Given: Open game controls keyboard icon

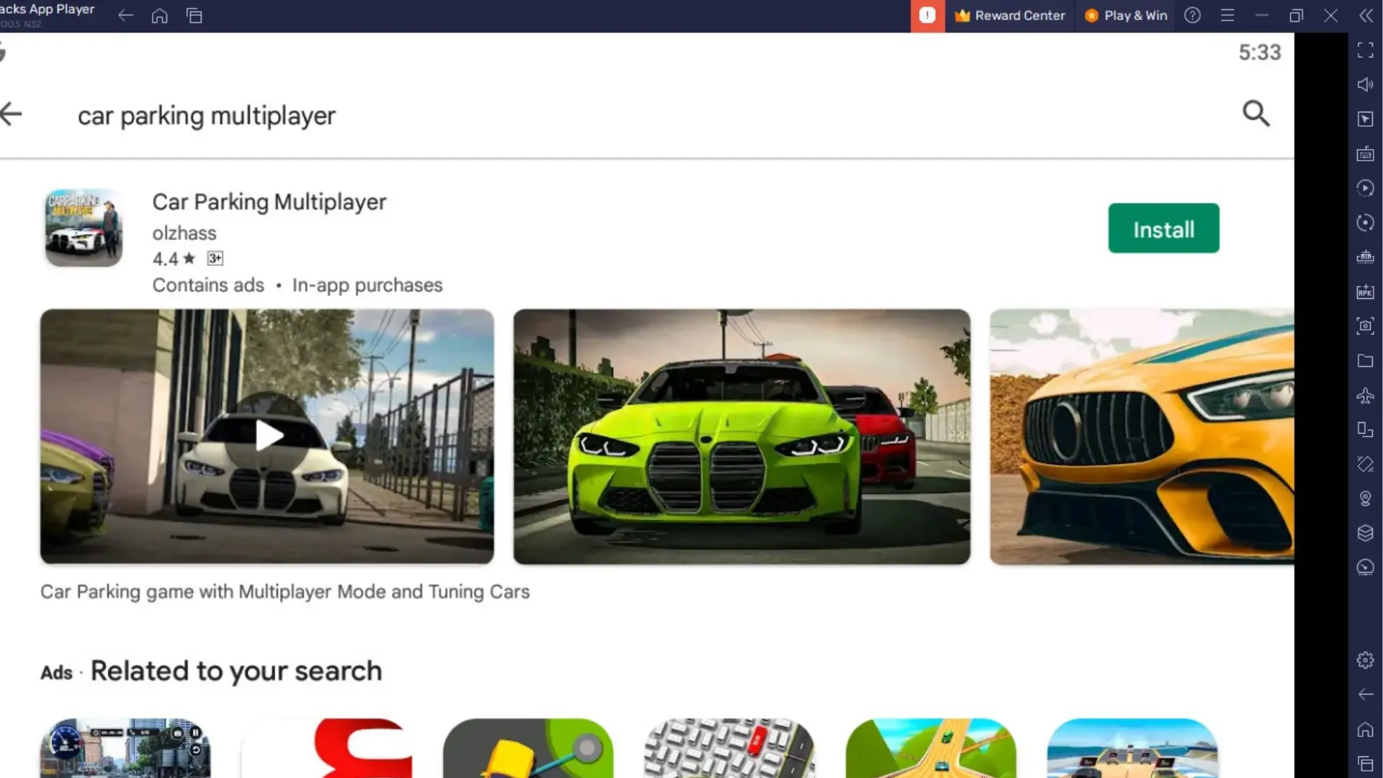Looking at the screenshot, I should click(1365, 153).
